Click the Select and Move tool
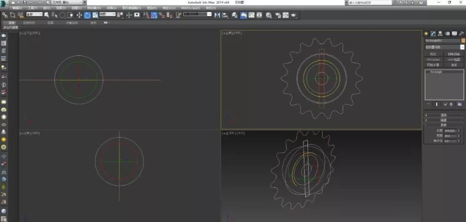 pos(79,15)
